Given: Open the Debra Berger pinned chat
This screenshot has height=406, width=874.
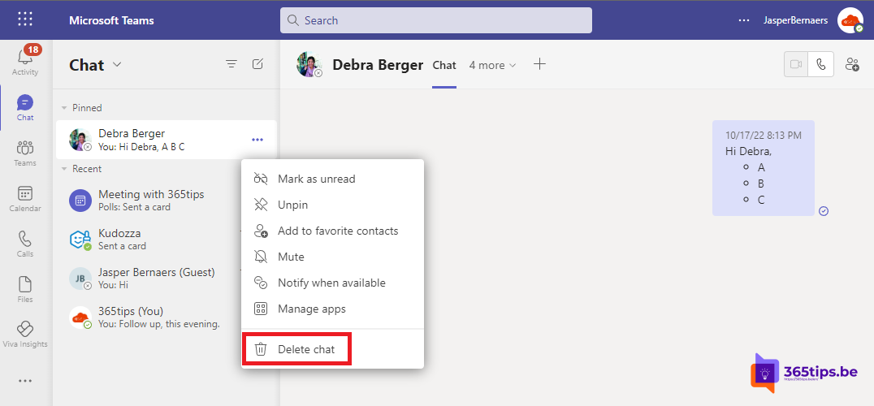Looking at the screenshot, I should click(x=167, y=140).
